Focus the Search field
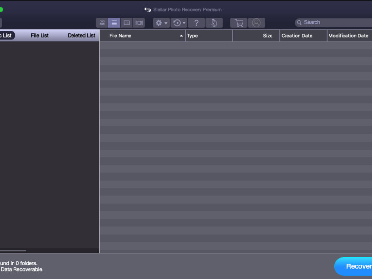 click(333, 22)
